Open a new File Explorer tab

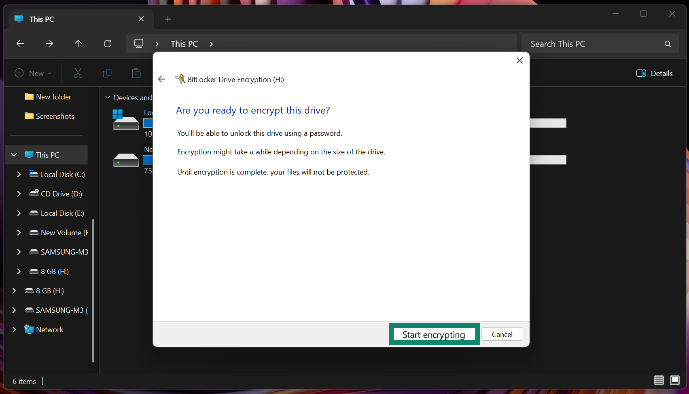point(167,19)
